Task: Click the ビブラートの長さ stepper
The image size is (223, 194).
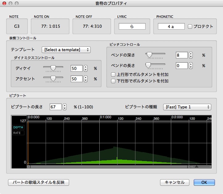Action: [x=64, y=107]
